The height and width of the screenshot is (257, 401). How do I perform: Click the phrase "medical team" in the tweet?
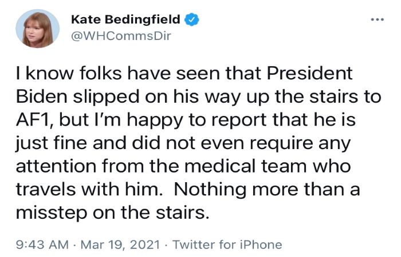(245, 166)
